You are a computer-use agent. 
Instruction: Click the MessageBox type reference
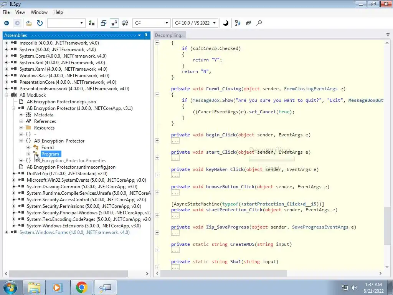pos(207,100)
